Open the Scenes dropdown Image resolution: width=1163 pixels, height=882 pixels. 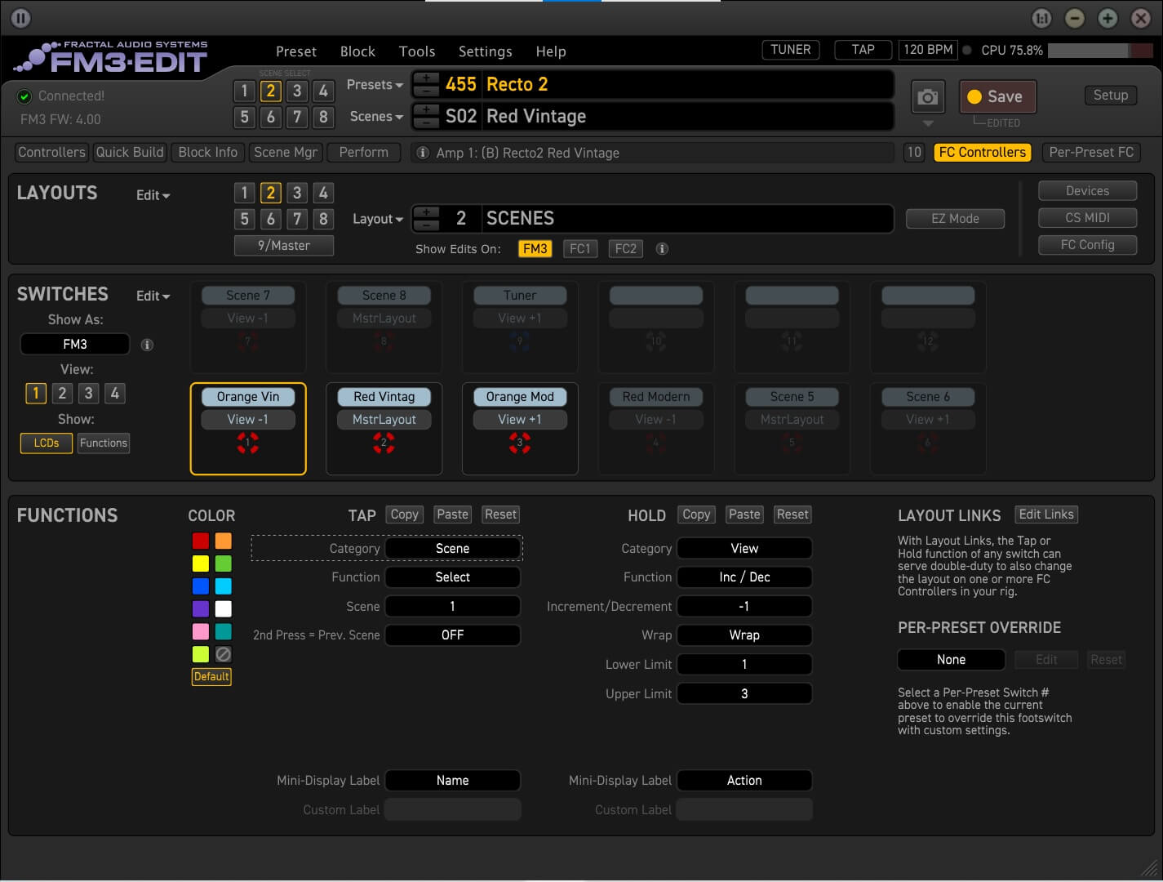point(376,116)
